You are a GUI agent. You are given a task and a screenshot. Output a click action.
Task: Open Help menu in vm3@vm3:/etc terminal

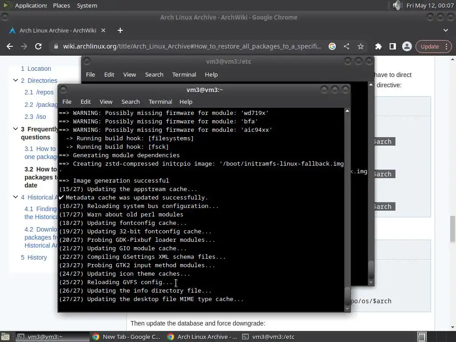click(211, 74)
